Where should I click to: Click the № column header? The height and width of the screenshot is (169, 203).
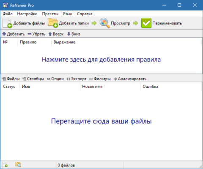click(x=9, y=42)
